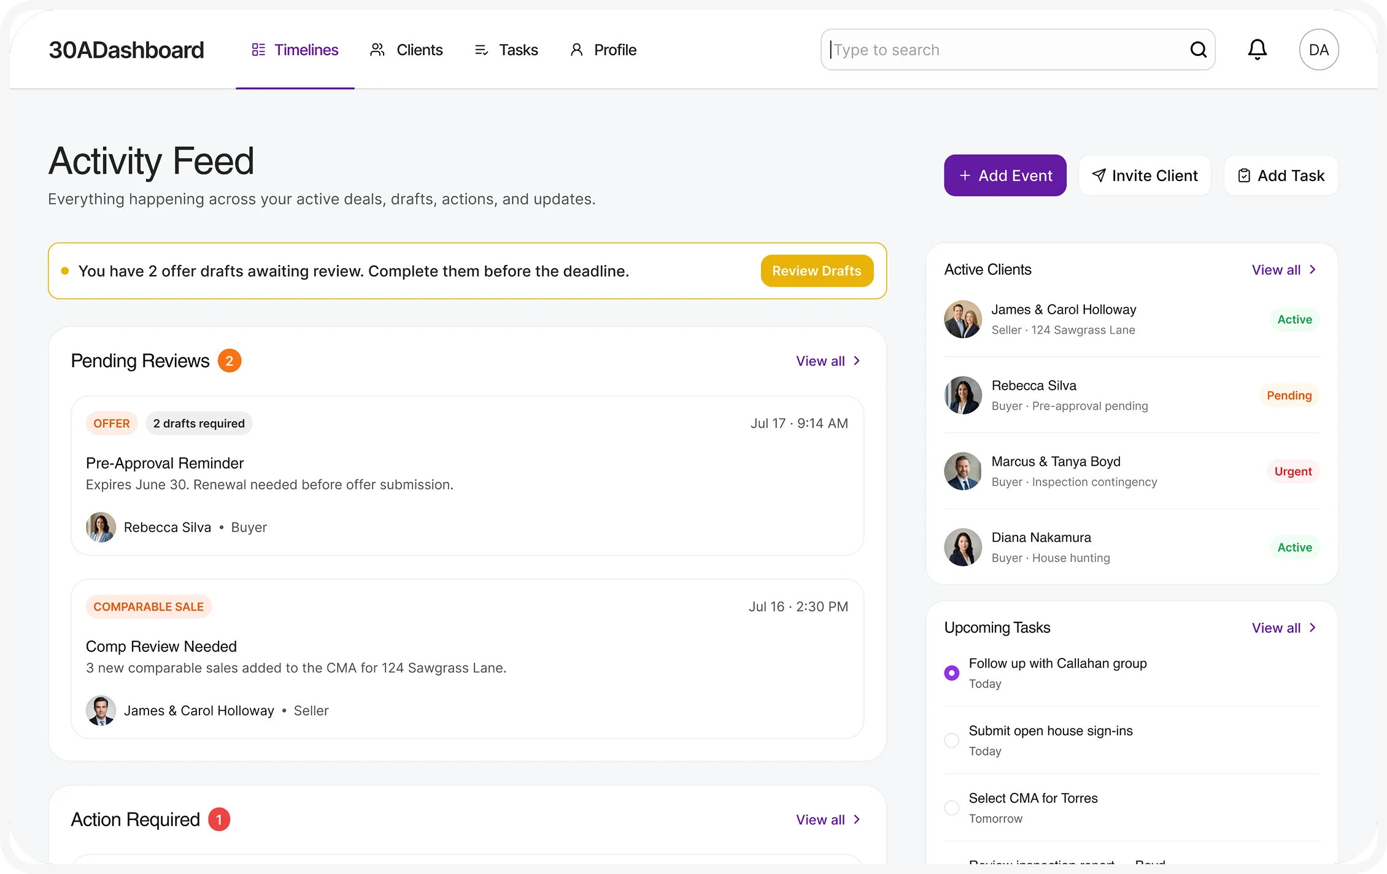Click the Invite Client button
Viewport: 1387px width, 874px height.
pos(1145,176)
